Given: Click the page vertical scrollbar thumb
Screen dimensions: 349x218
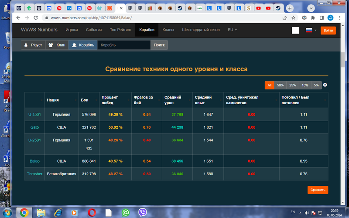Looking at the screenshot, I should (x=343, y=60).
